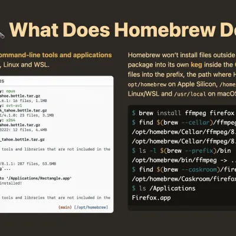Click the "What Does Homebrew" slide heading
The width and height of the screenshot is (236, 236).
pyautogui.click(x=113, y=29)
